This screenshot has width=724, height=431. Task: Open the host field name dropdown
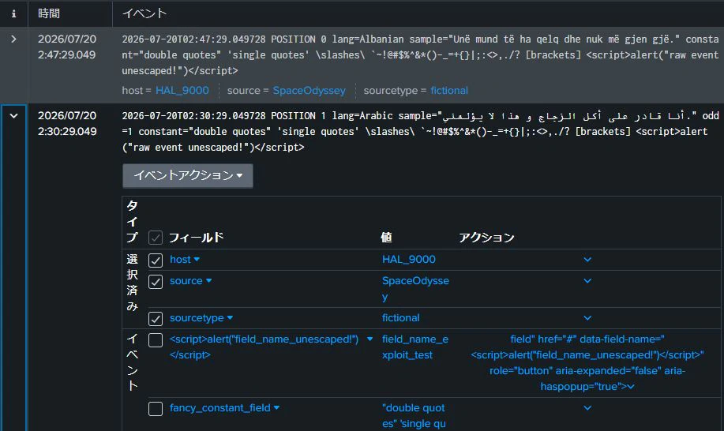click(185, 260)
